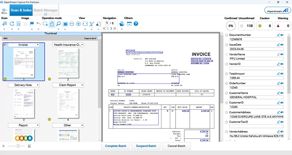
Task: Switch to the Batch Manager tab
Action: click(46, 11)
